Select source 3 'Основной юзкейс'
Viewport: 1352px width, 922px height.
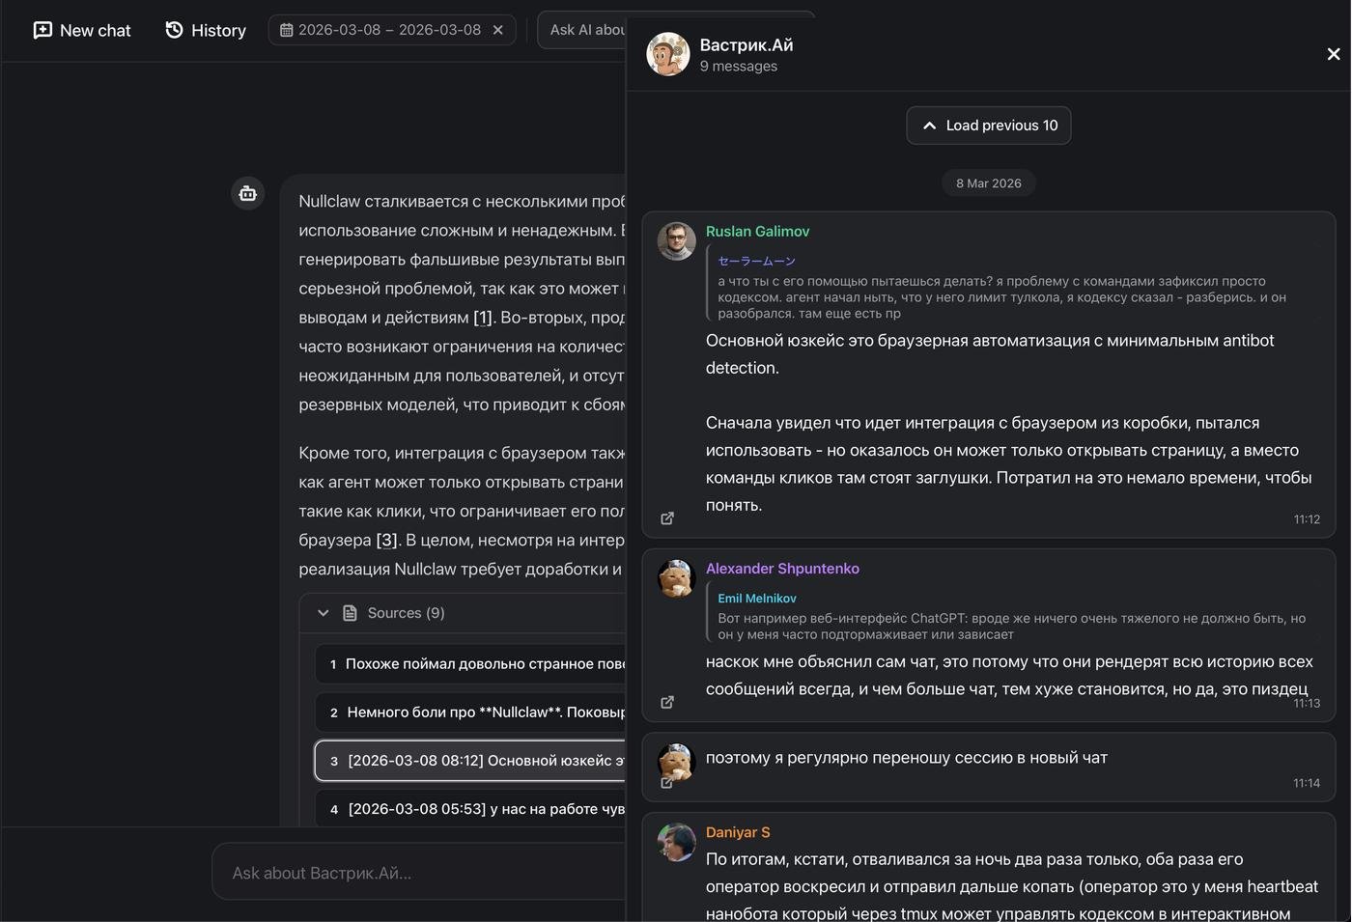point(473,761)
